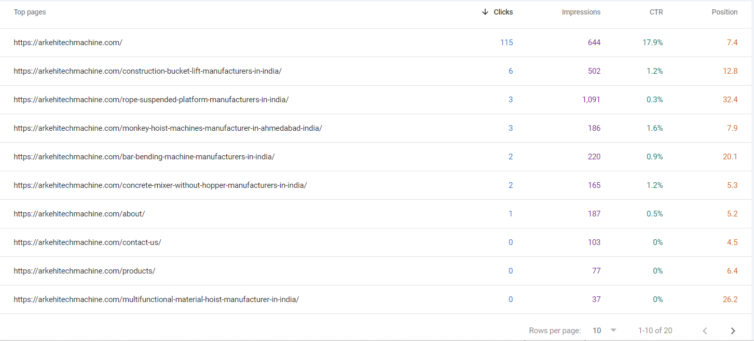Image resolution: width=754 pixels, height=341 pixels.
Task: Click the sort arrow next to Clicks
Action: (x=485, y=11)
